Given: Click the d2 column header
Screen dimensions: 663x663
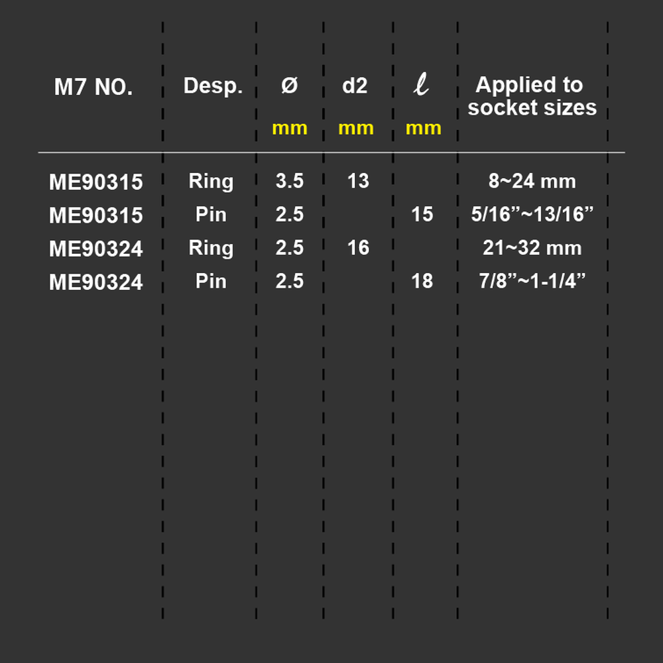Looking at the screenshot, I should pos(355,86).
